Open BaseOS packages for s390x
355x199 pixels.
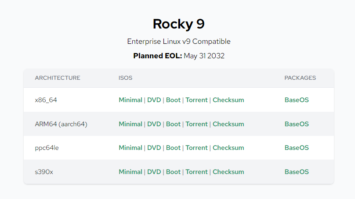click(297, 172)
